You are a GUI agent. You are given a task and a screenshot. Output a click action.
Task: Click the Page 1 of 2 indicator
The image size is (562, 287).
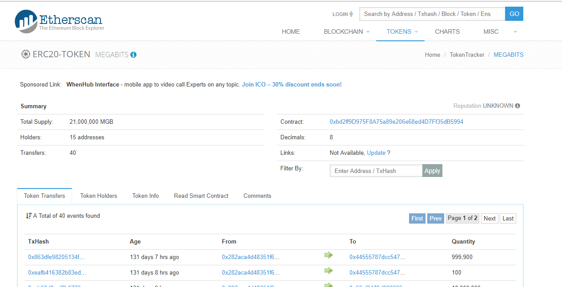point(462,218)
